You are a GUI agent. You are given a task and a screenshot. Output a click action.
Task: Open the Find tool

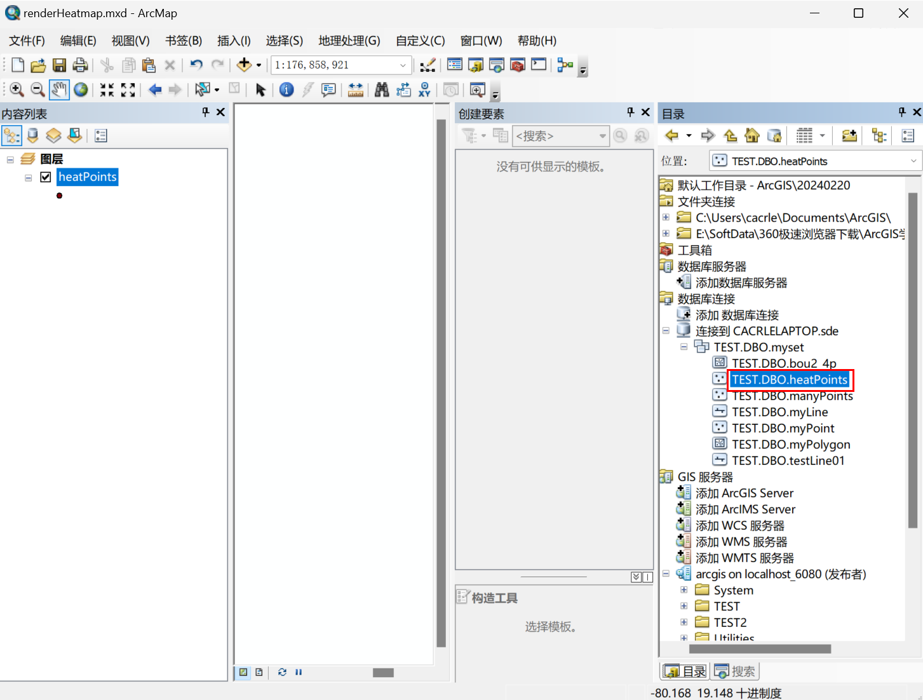[x=381, y=90]
